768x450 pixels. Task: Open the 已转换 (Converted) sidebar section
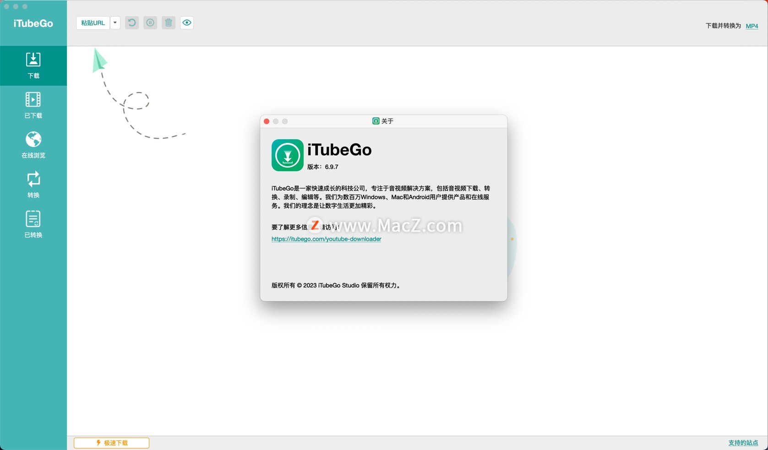[x=33, y=225]
